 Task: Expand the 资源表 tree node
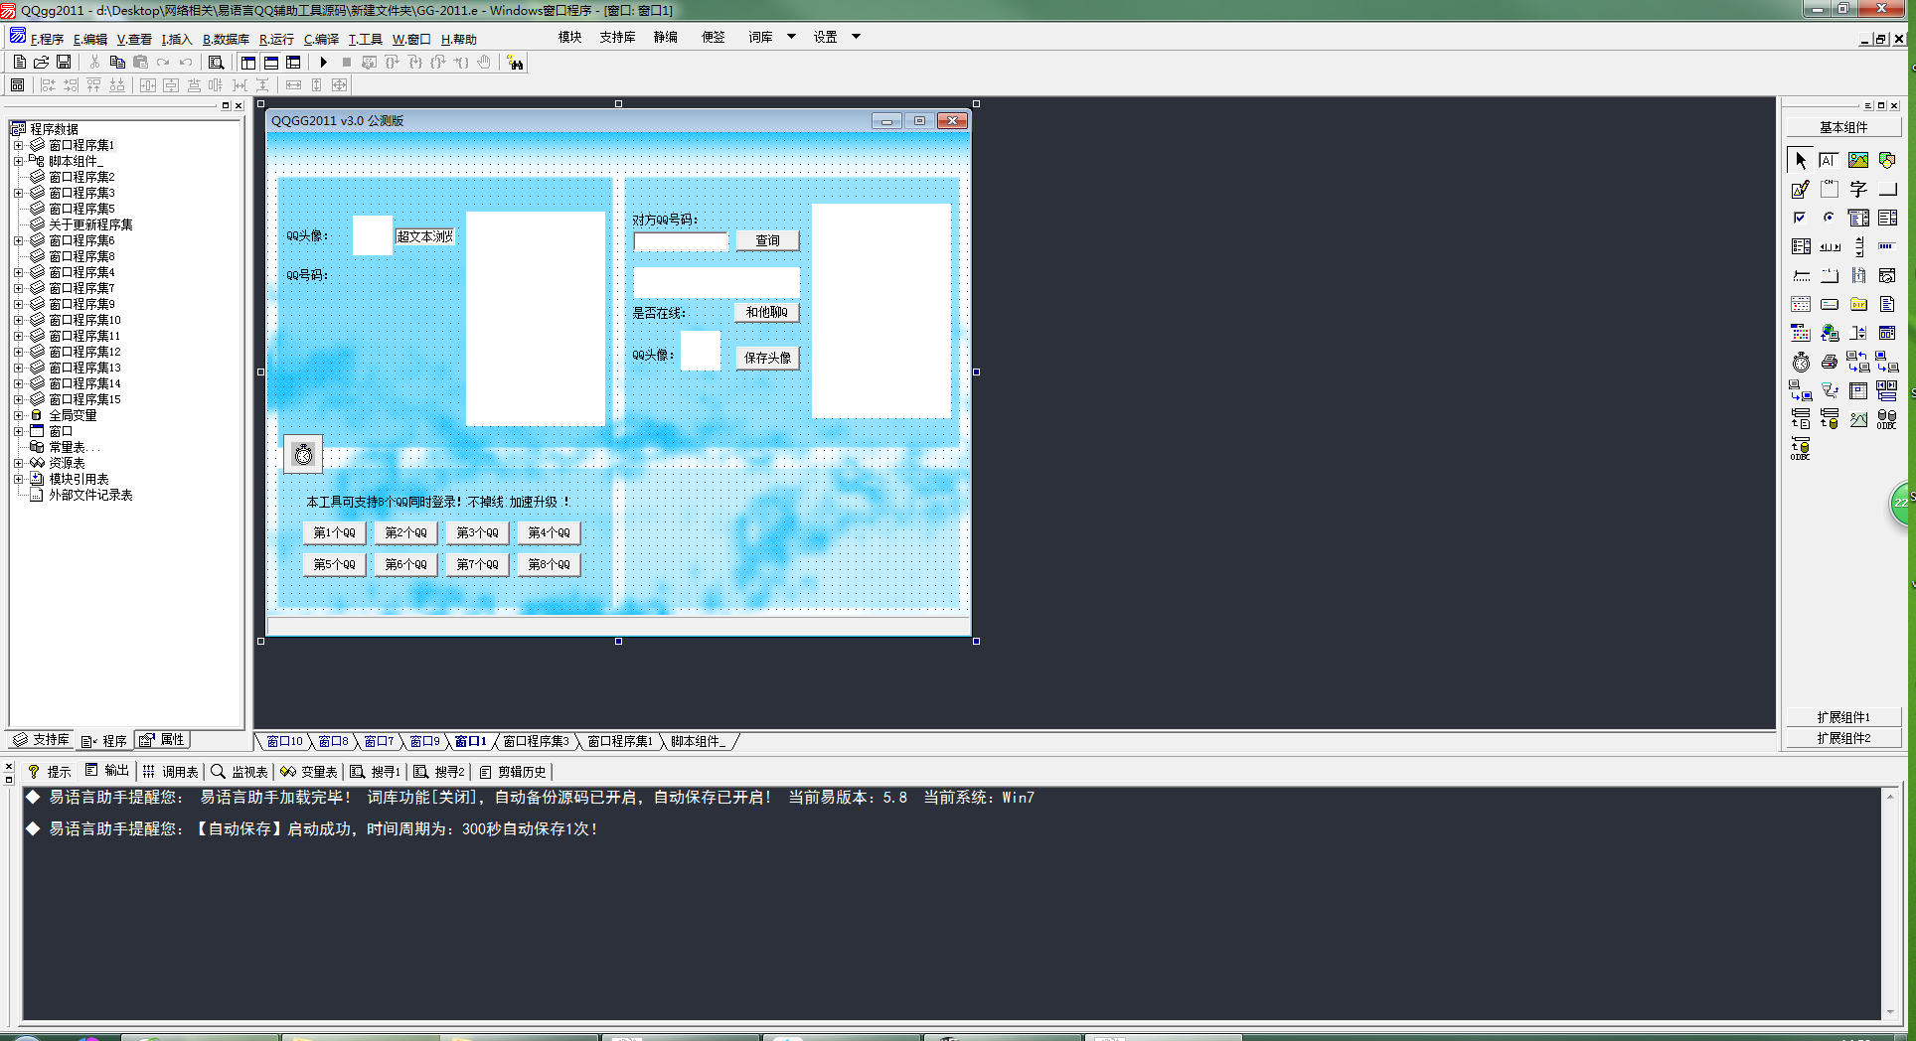click(18, 463)
